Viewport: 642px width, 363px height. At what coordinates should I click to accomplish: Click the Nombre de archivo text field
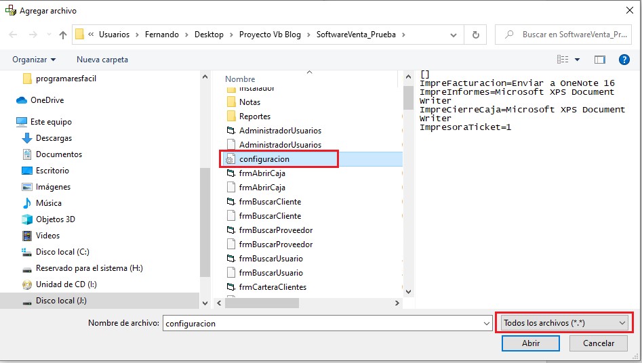click(326, 324)
